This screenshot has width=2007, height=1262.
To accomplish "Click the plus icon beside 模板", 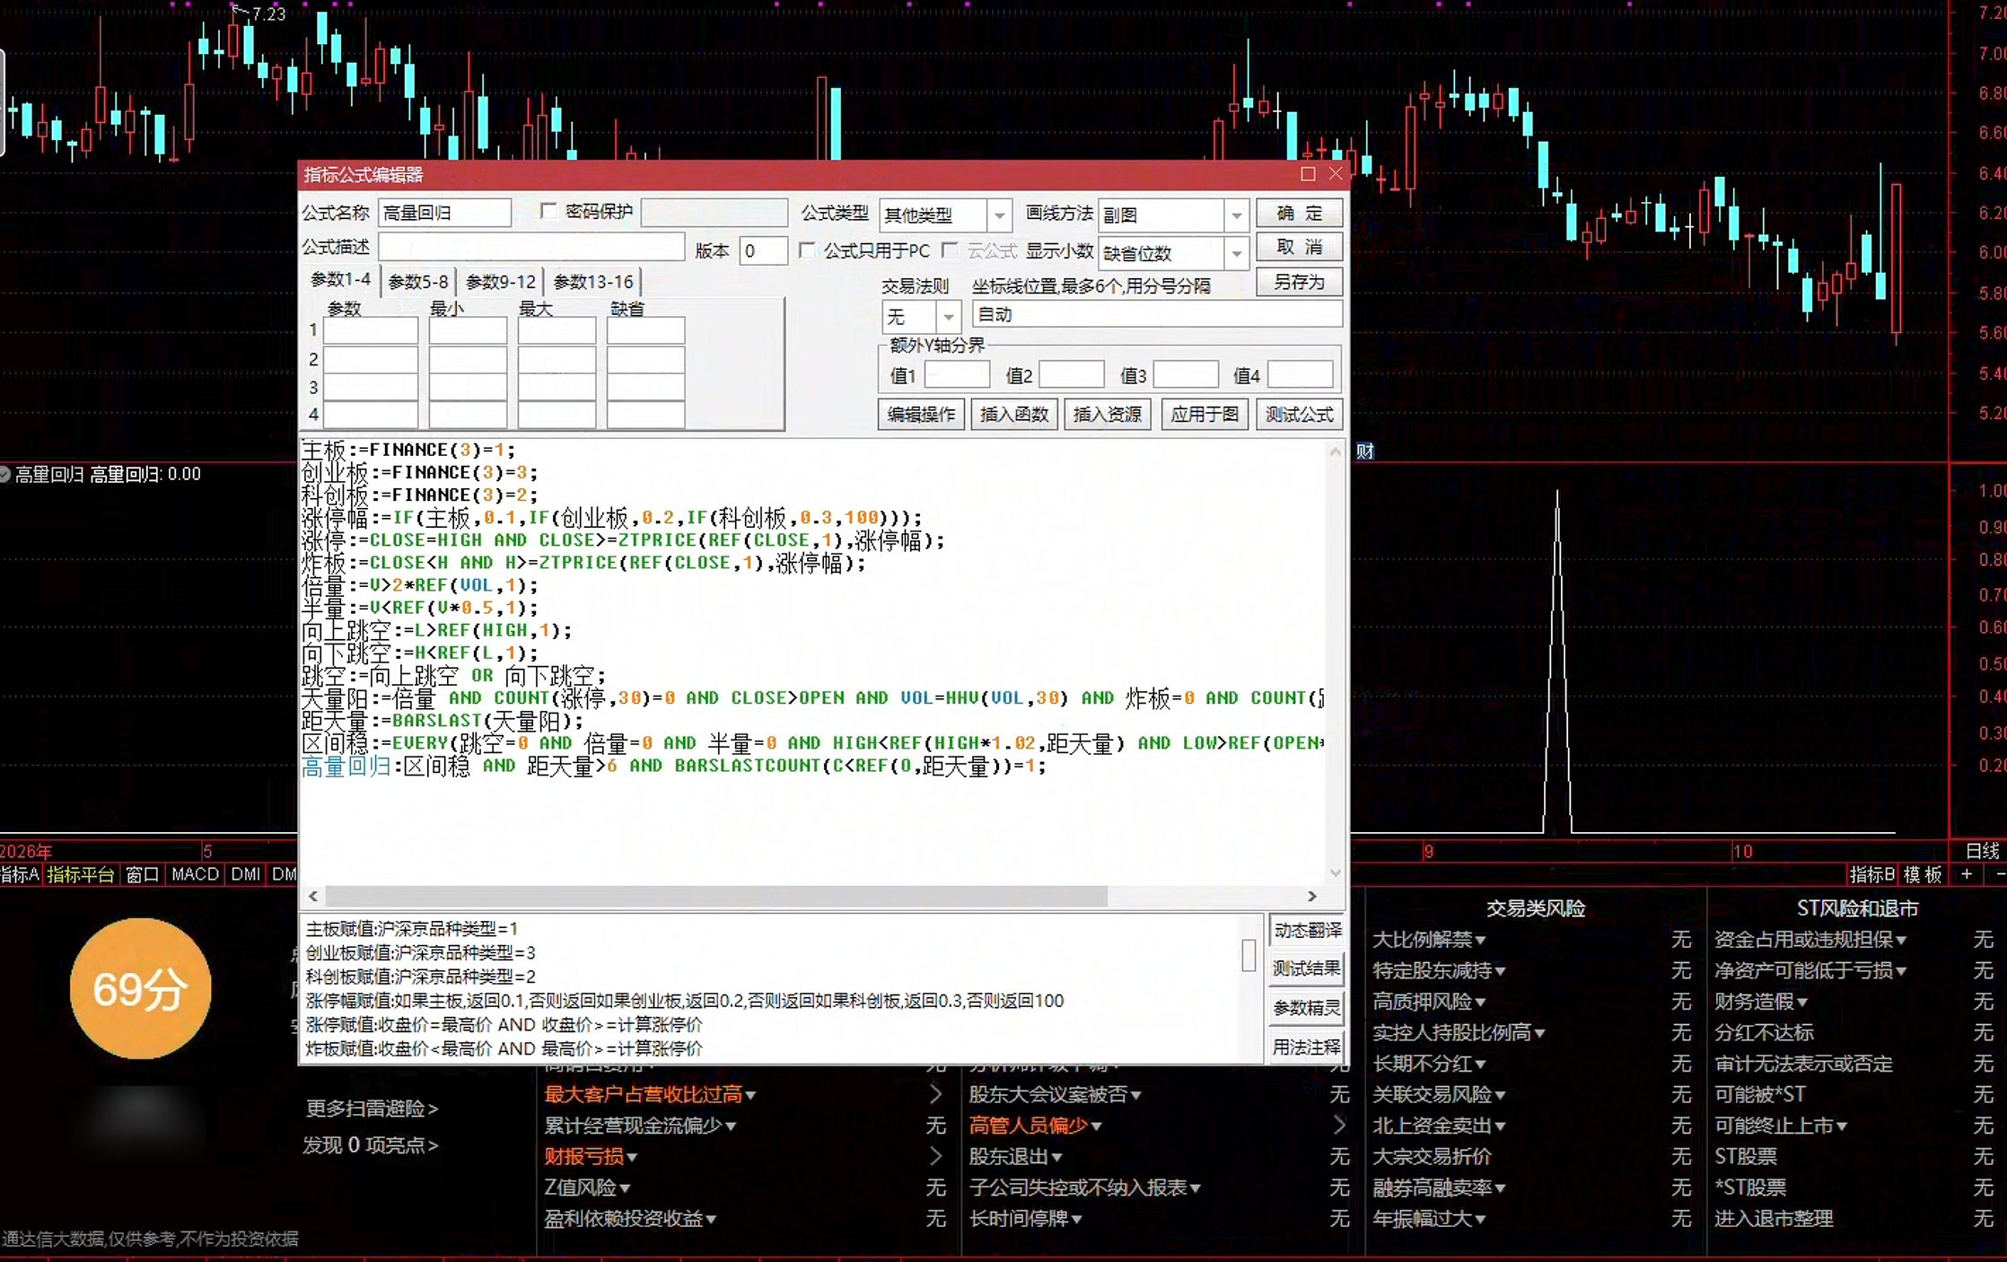I will (1967, 874).
